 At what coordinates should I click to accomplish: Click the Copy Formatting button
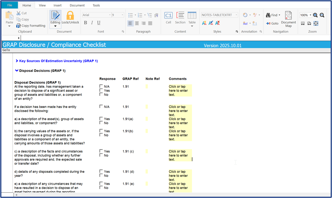[31, 26]
